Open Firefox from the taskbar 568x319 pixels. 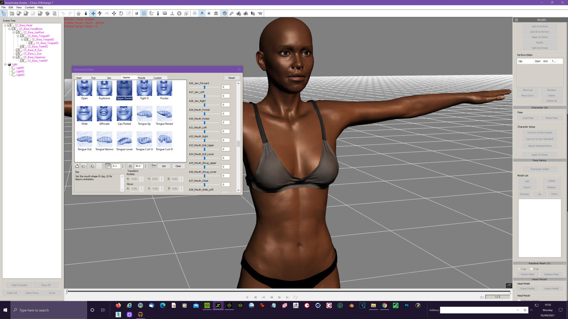[118, 305]
